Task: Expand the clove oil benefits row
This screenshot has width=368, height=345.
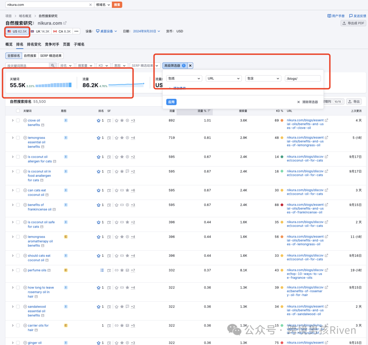Action: (13, 121)
